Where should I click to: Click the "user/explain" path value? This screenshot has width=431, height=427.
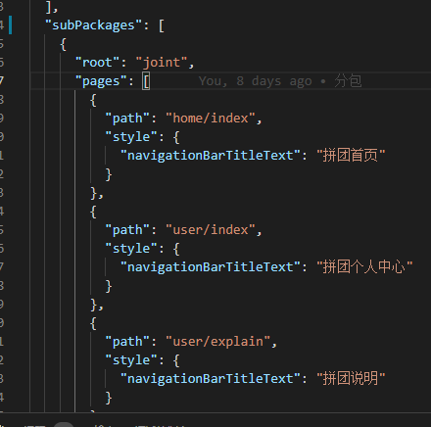pos(218,342)
